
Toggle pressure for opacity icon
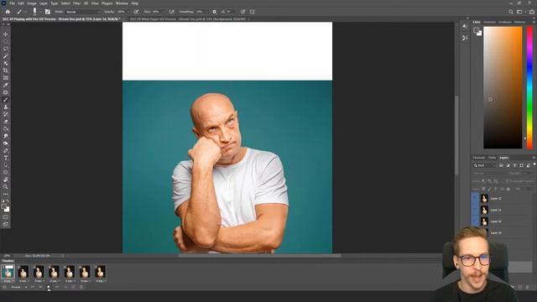[136, 12]
